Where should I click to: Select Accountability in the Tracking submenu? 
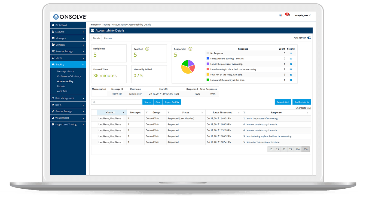(65, 81)
